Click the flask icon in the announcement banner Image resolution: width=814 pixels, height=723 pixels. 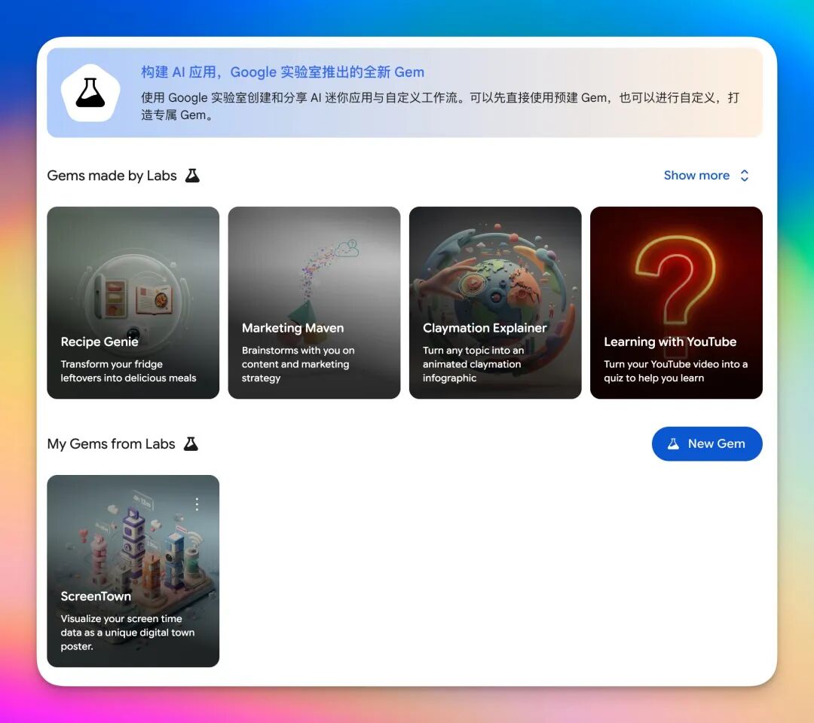pos(90,91)
